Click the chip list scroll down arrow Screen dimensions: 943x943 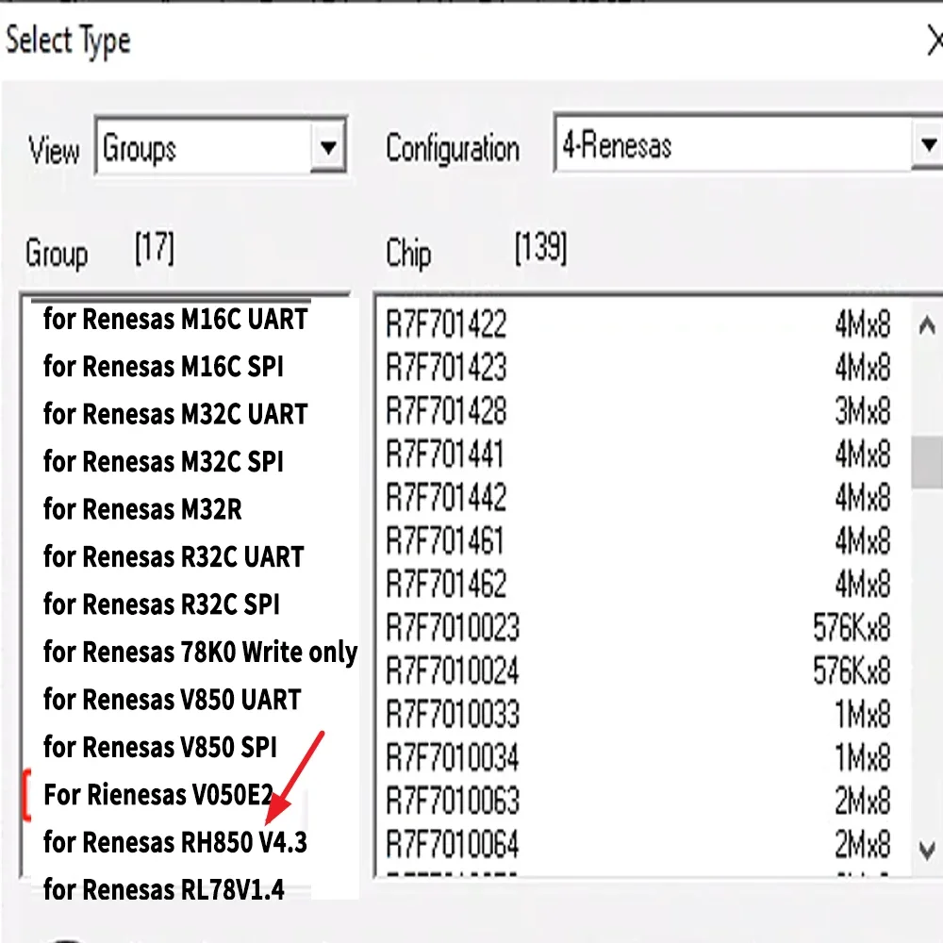point(927,851)
